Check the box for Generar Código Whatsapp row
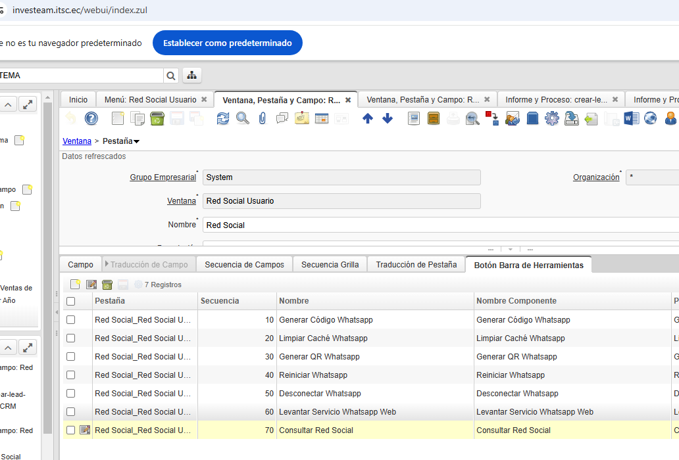This screenshot has width=679, height=460. (x=71, y=320)
